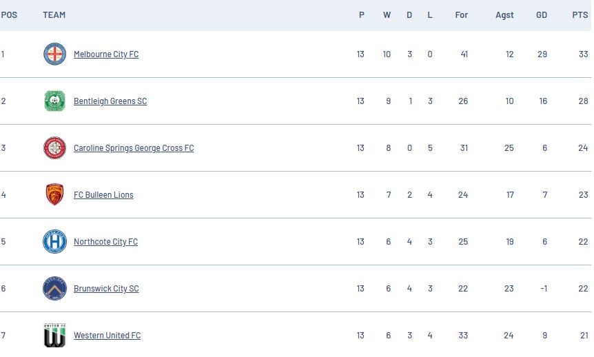Click the Western United FC logo
The width and height of the screenshot is (594, 357).
coord(54,336)
